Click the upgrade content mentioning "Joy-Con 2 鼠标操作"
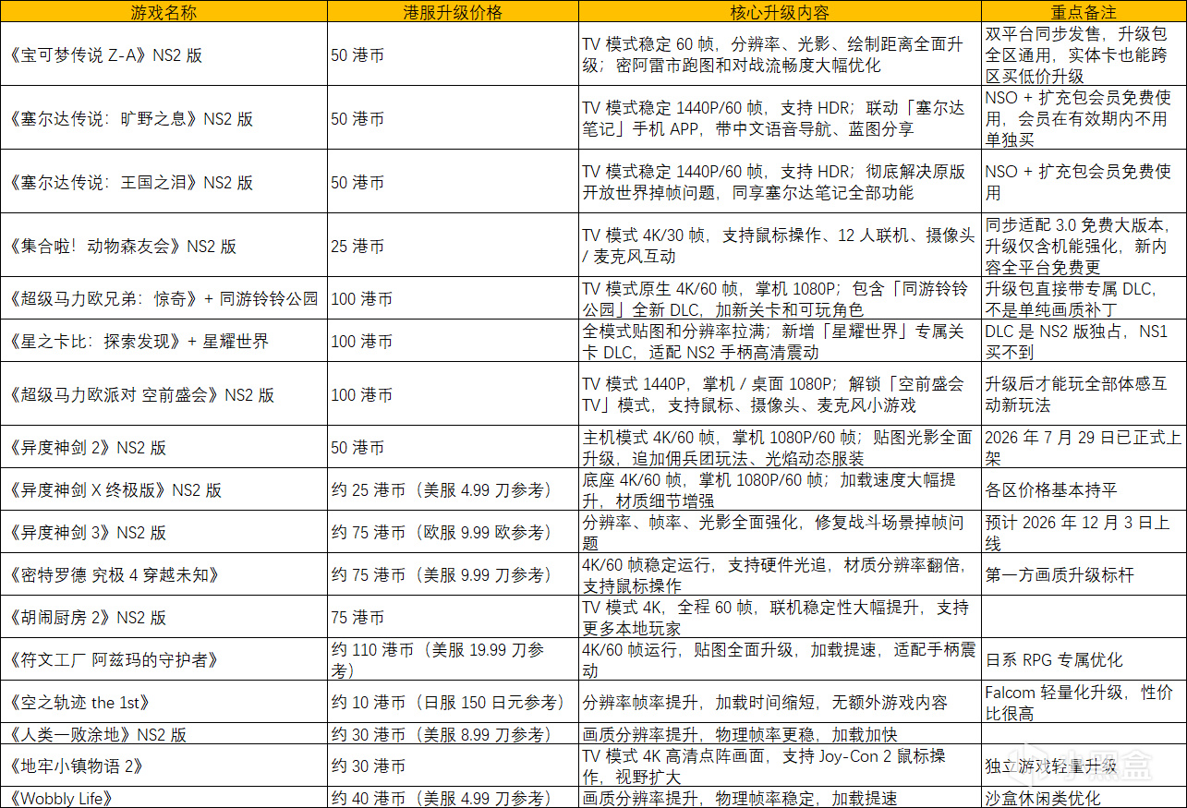This screenshot has width=1187, height=808. 781,766
